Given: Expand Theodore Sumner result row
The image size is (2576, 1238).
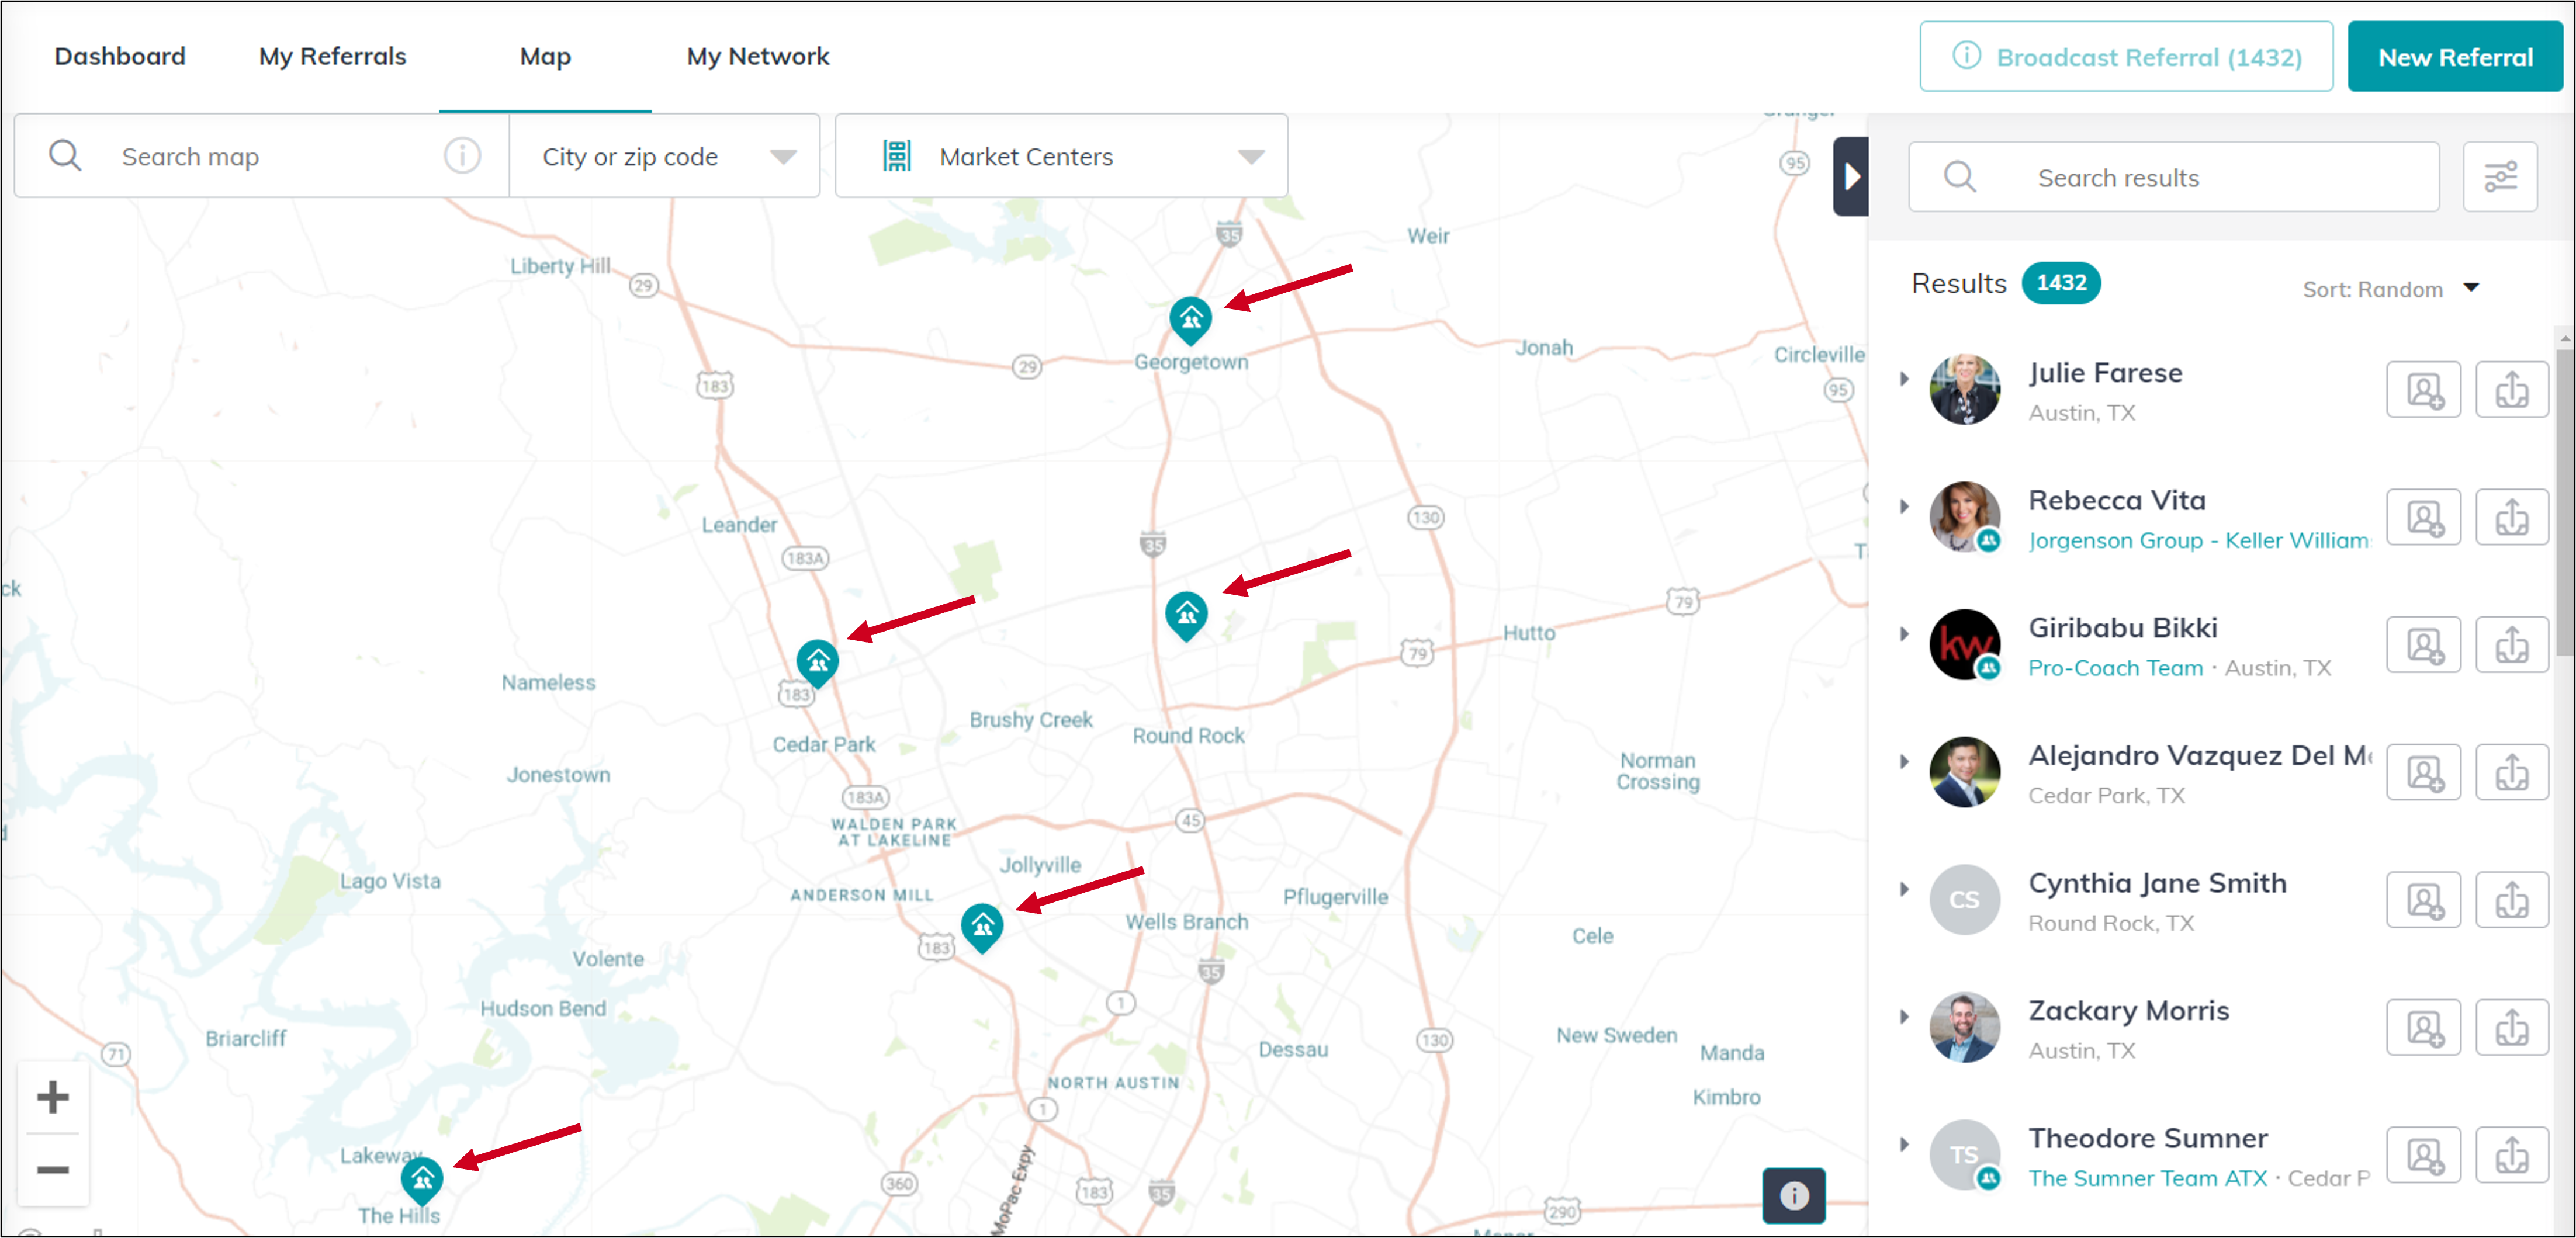Looking at the screenshot, I should 1904,1144.
